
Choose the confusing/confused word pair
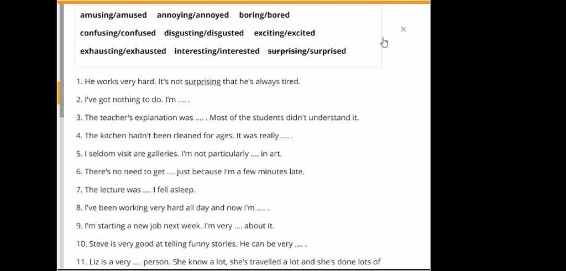[118, 33]
